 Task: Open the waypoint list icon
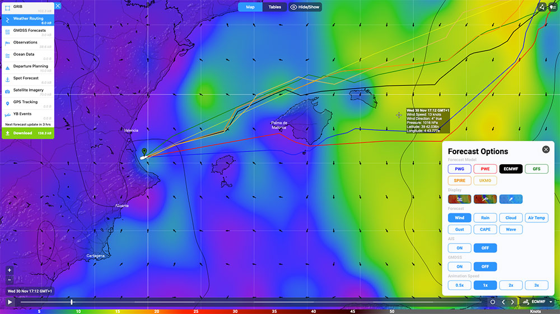[553, 7]
